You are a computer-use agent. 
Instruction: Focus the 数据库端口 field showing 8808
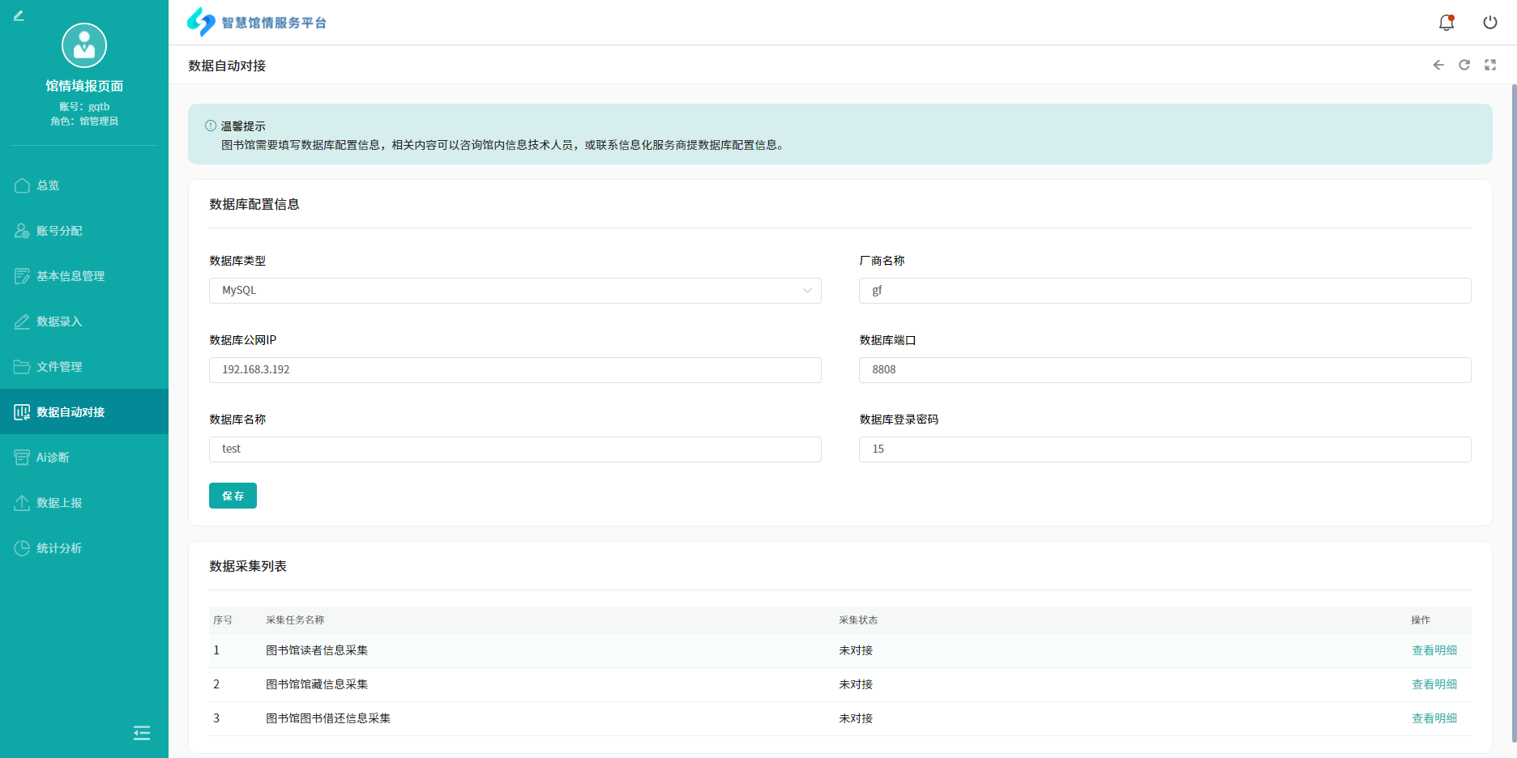1164,370
